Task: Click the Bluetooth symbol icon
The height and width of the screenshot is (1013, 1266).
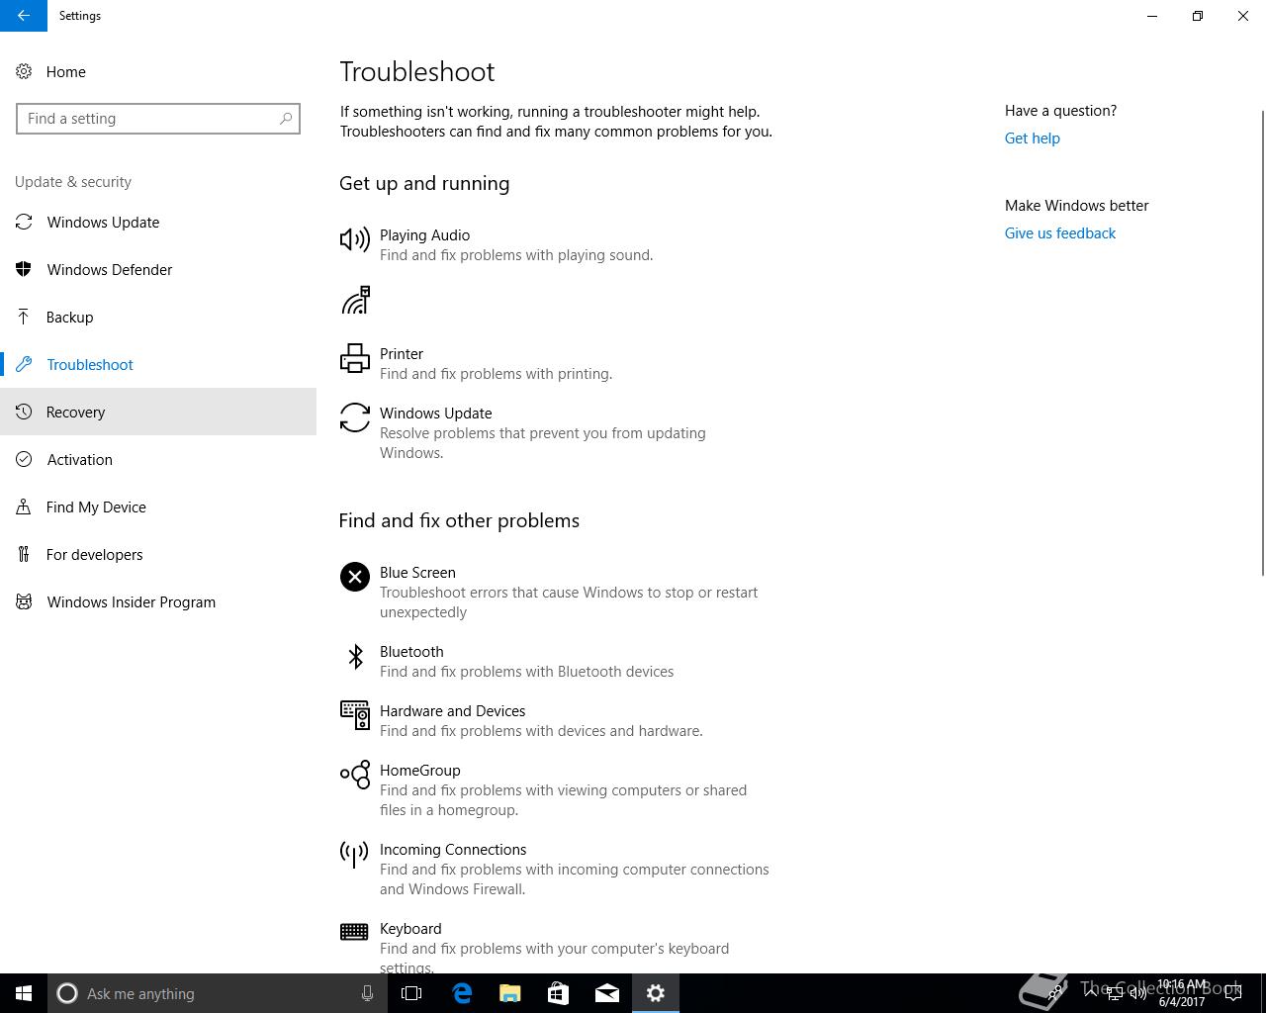Action: pos(355,656)
